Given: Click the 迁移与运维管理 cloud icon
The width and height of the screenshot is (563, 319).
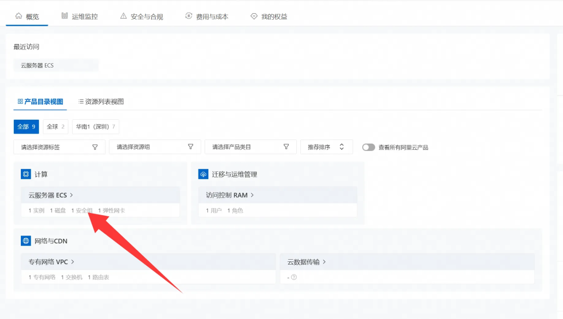Looking at the screenshot, I should [x=203, y=174].
